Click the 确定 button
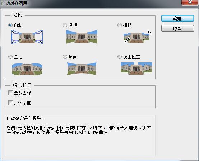 click(177, 19)
